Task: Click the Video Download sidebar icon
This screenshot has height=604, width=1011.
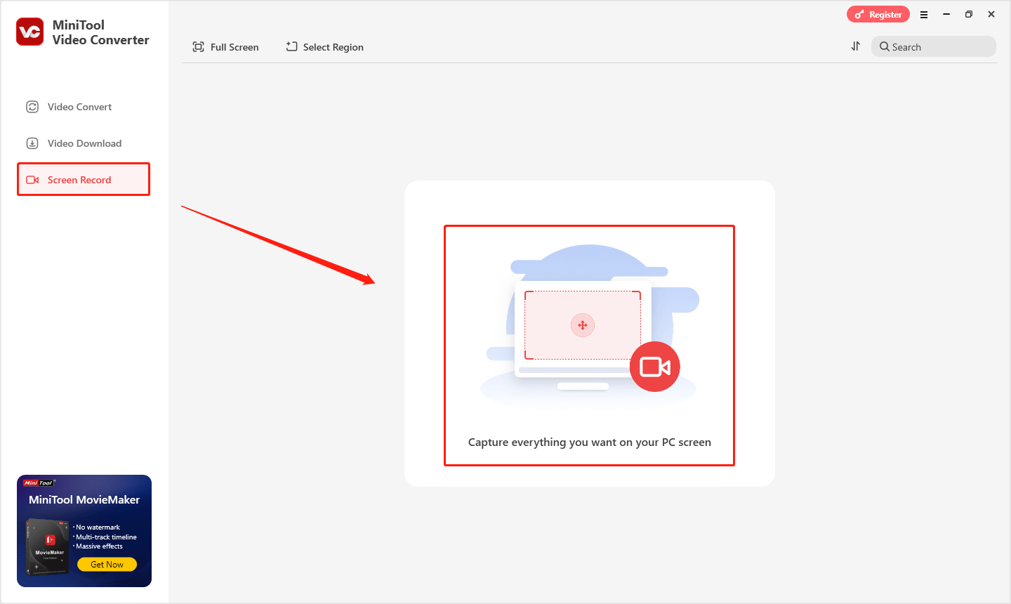Action: (32, 143)
